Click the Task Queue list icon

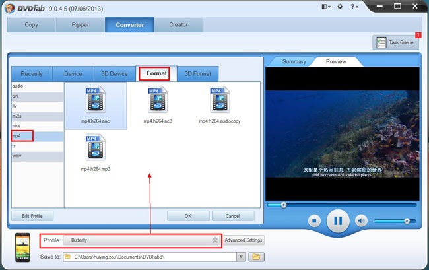(381, 42)
